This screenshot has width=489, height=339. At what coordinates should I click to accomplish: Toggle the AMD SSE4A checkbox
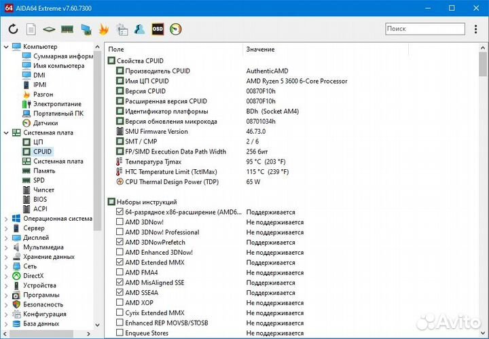point(120,292)
